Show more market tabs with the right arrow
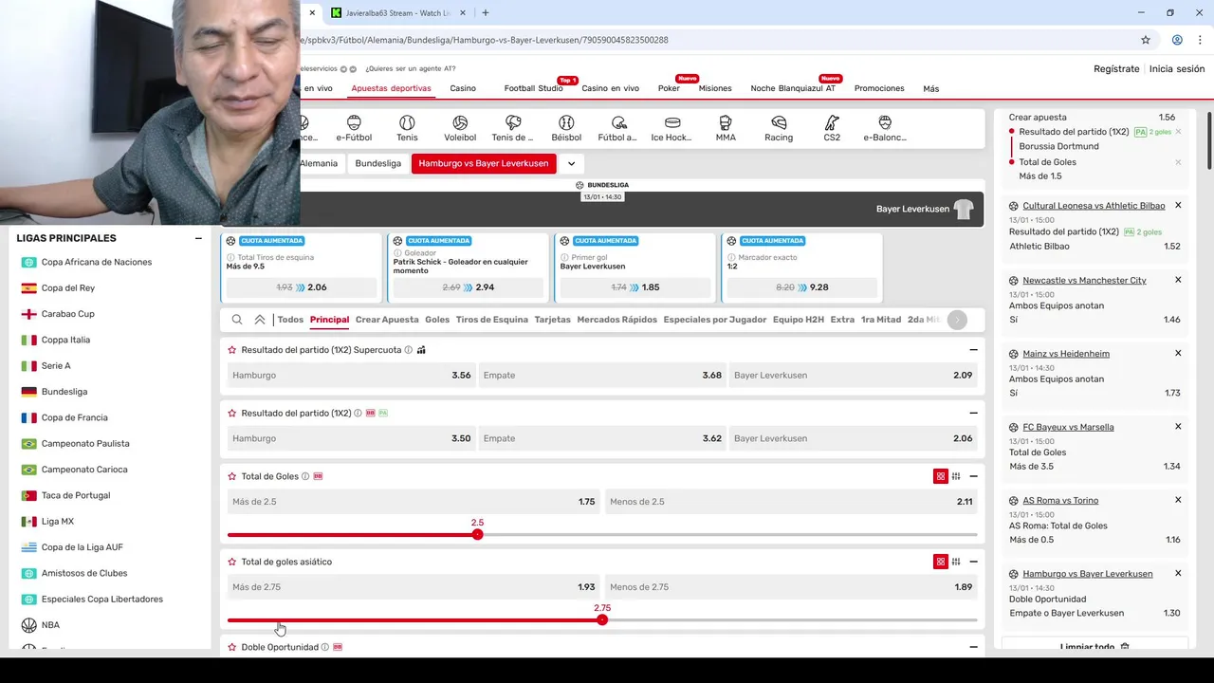This screenshot has height=683, width=1214. (x=957, y=320)
